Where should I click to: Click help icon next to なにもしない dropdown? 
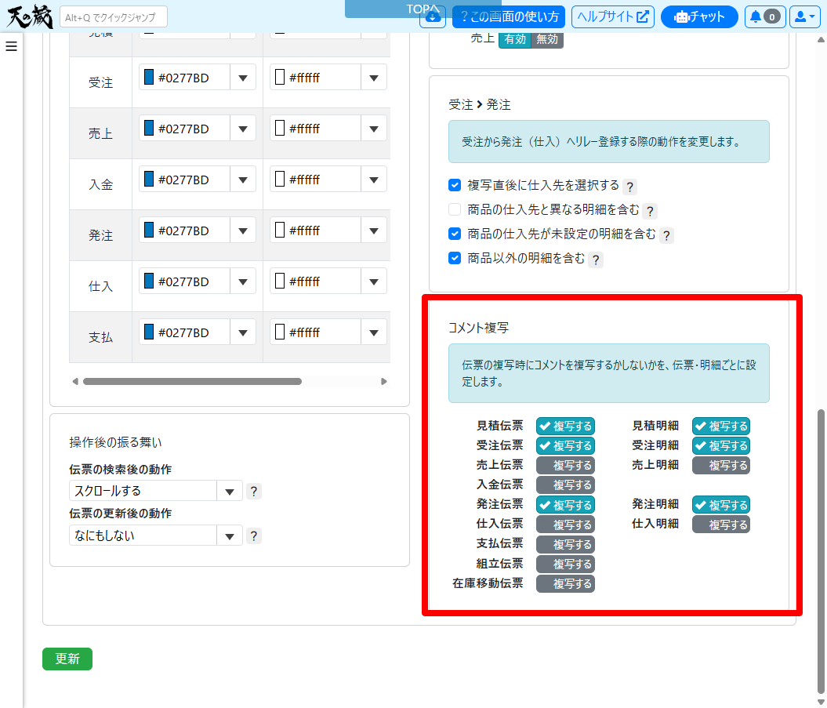tap(253, 536)
